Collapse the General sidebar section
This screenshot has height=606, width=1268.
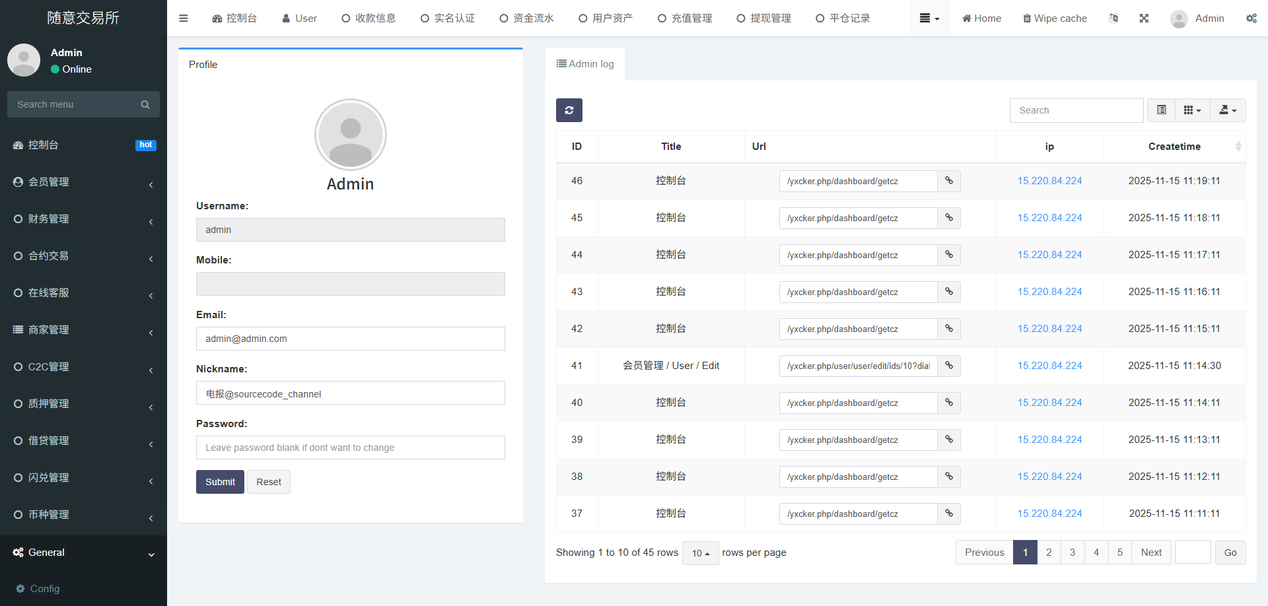(x=83, y=553)
